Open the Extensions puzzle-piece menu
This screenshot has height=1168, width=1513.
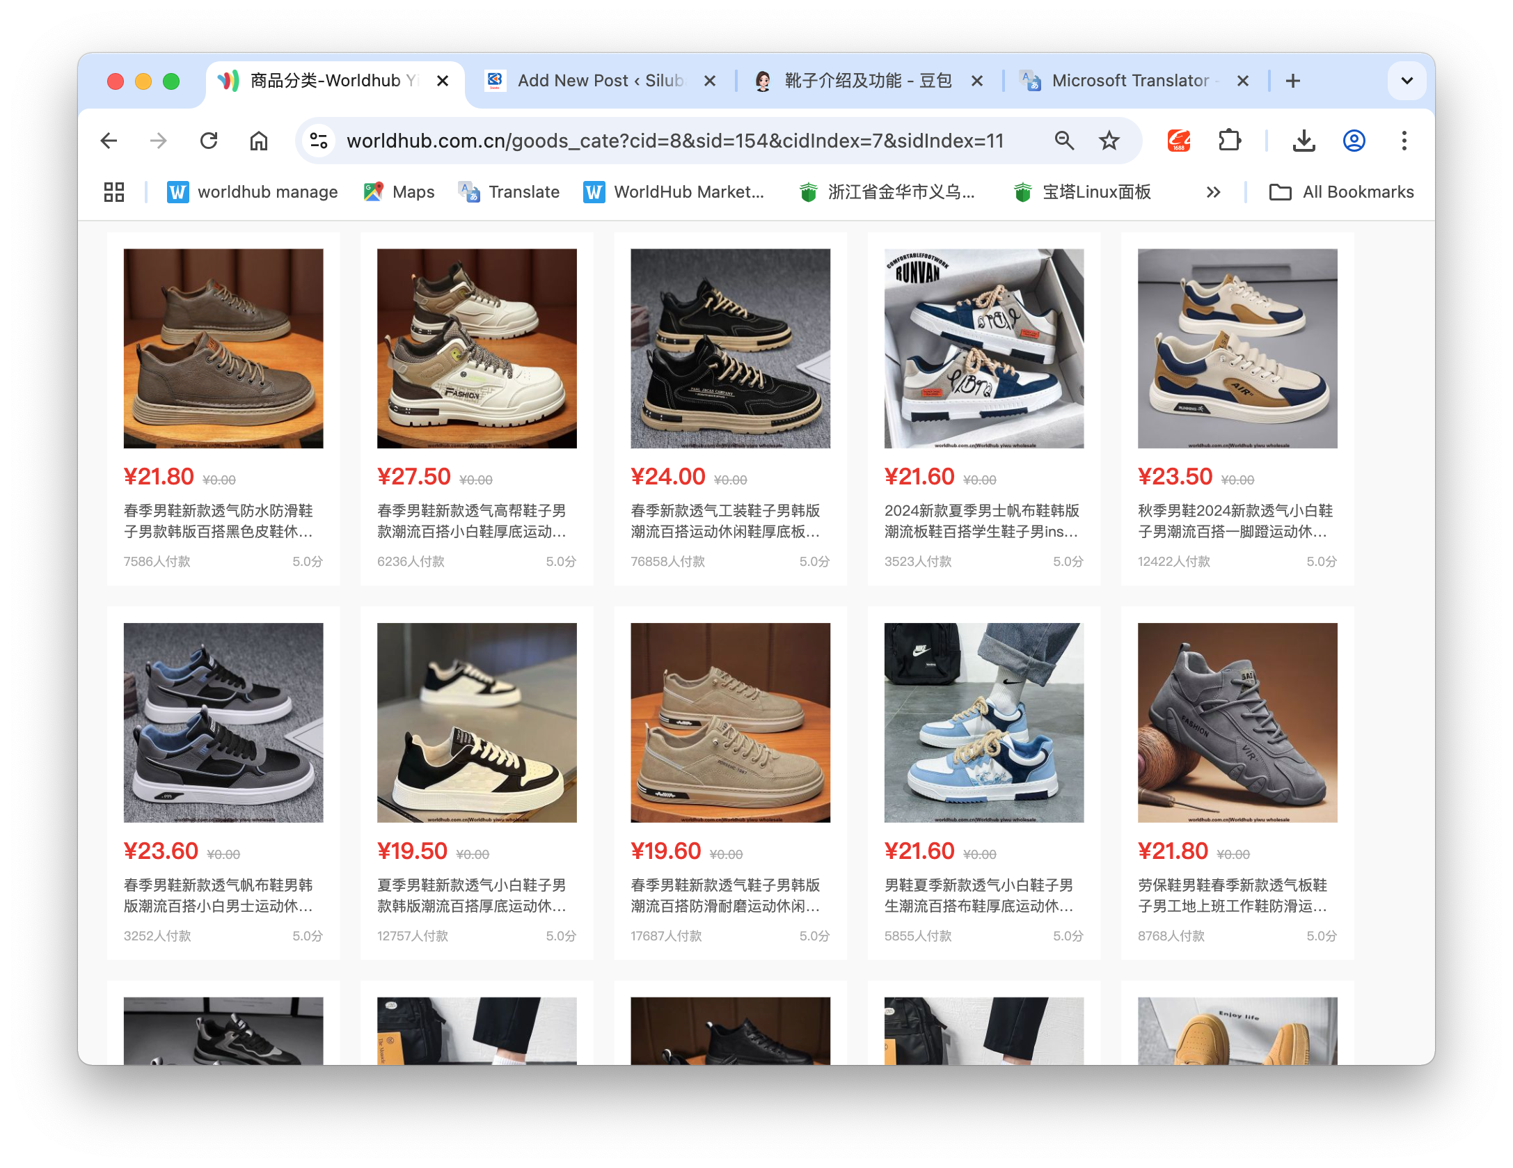1230,141
